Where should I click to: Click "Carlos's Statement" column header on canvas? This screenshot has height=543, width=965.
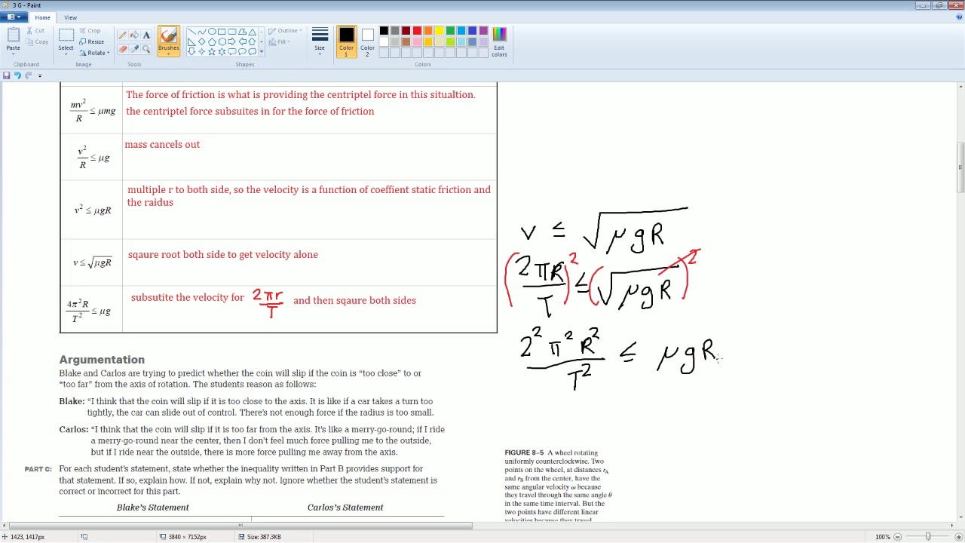[345, 508]
